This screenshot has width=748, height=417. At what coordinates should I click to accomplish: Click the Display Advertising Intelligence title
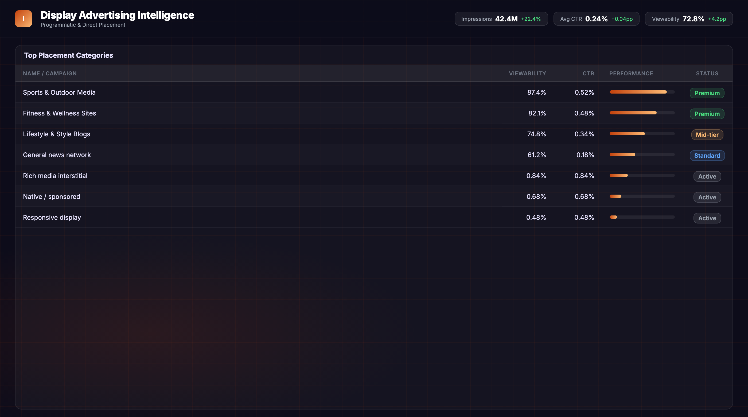(117, 15)
